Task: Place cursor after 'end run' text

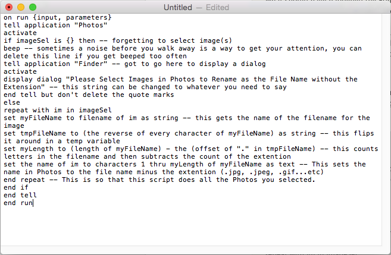Action: (x=33, y=203)
